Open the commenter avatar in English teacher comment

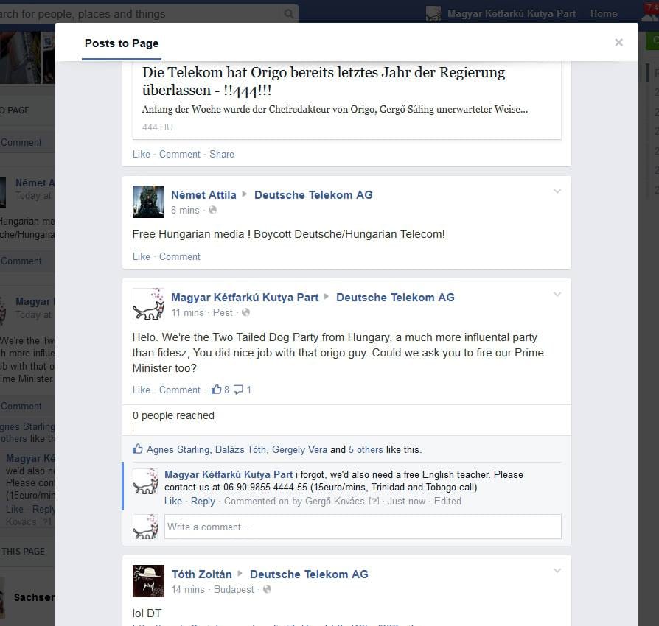(x=145, y=482)
